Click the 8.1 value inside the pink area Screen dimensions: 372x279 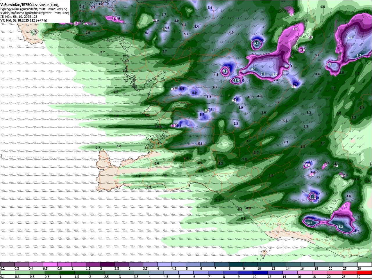point(253,69)
